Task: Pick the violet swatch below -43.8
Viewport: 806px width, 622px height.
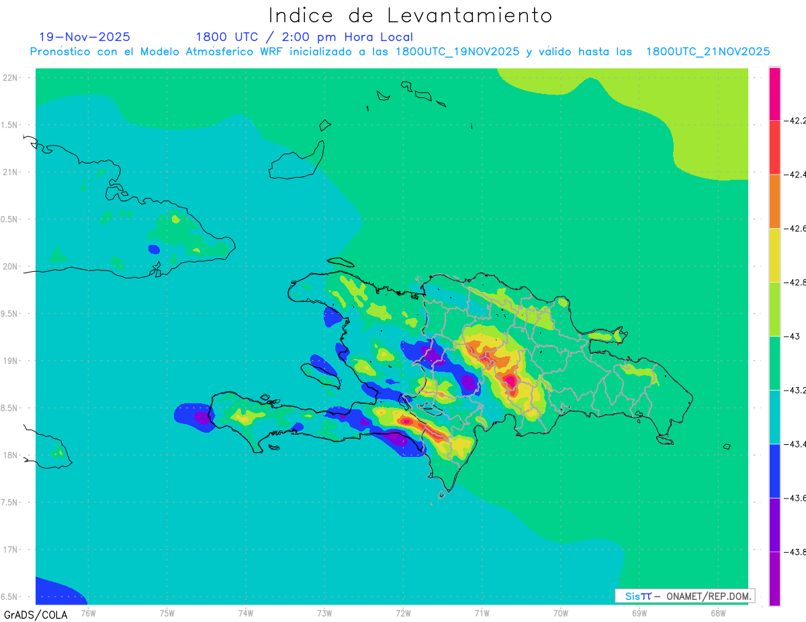Action: pyautogui.click(x=774, y=578)
